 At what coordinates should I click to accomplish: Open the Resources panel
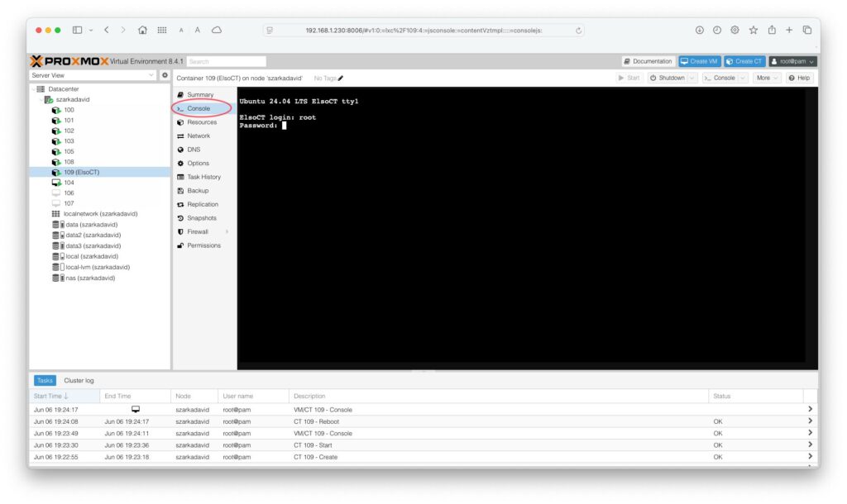[x=202, y=122]
